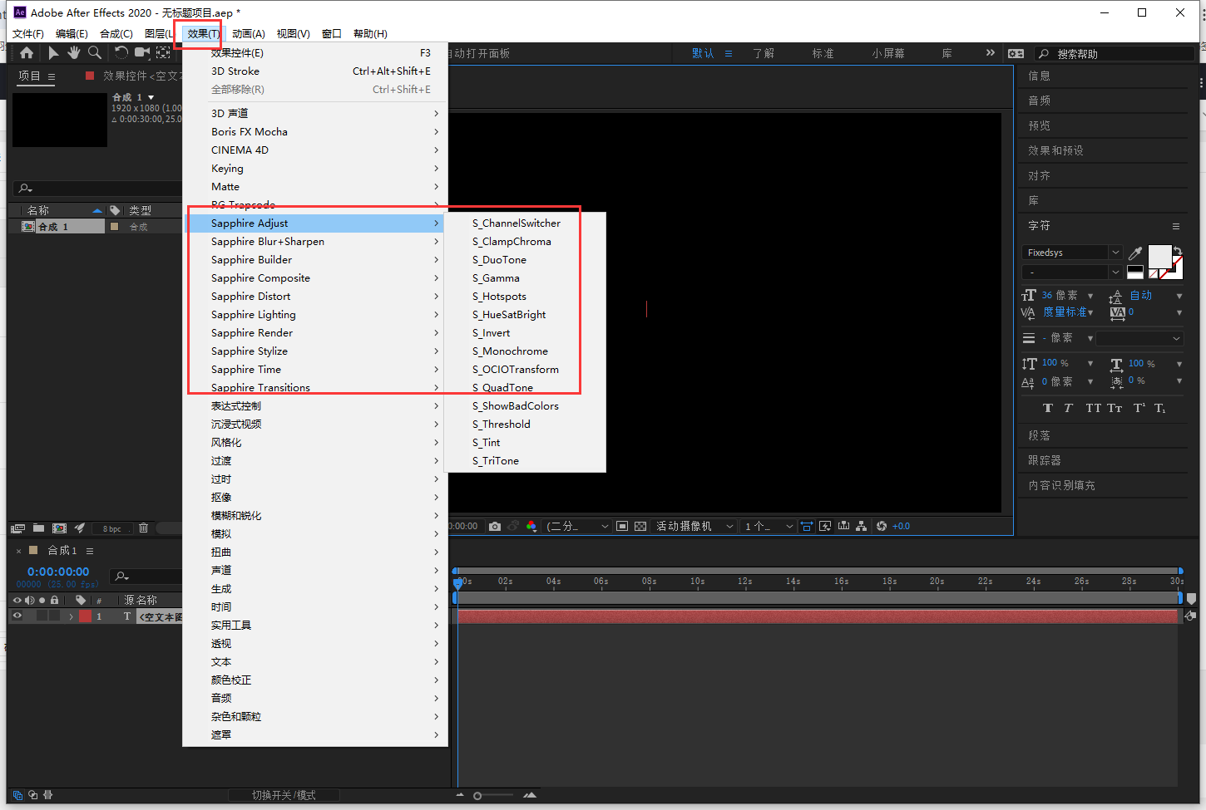This screenshot has height=810, width=1206.
Task: Show channel and color management settings icon
Action: (x=531, y=526)
